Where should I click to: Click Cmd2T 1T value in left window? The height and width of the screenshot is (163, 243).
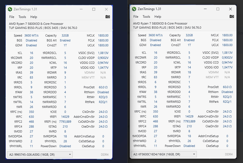tap(65, 45)
